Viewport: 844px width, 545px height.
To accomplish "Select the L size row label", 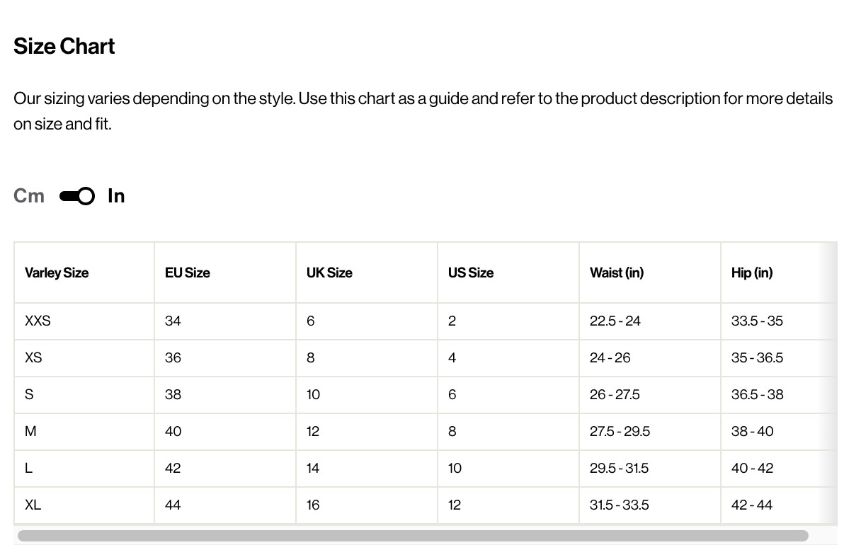I will pyautogui.click(x=28, y=468).
